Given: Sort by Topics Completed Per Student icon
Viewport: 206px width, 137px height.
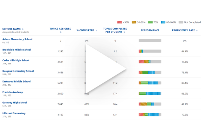Looking at the screenshot, I should pyautogui.click(x=124, y=32).
